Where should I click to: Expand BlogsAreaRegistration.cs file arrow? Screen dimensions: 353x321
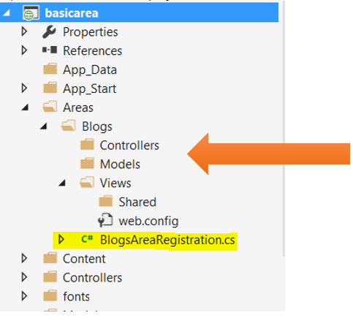pos(61,239)
